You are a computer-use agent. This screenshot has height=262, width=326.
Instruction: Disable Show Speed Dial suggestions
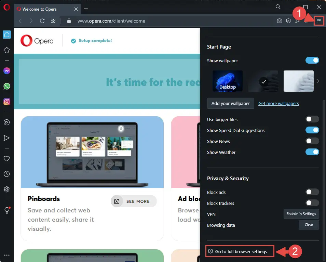(x=312, y=130)
